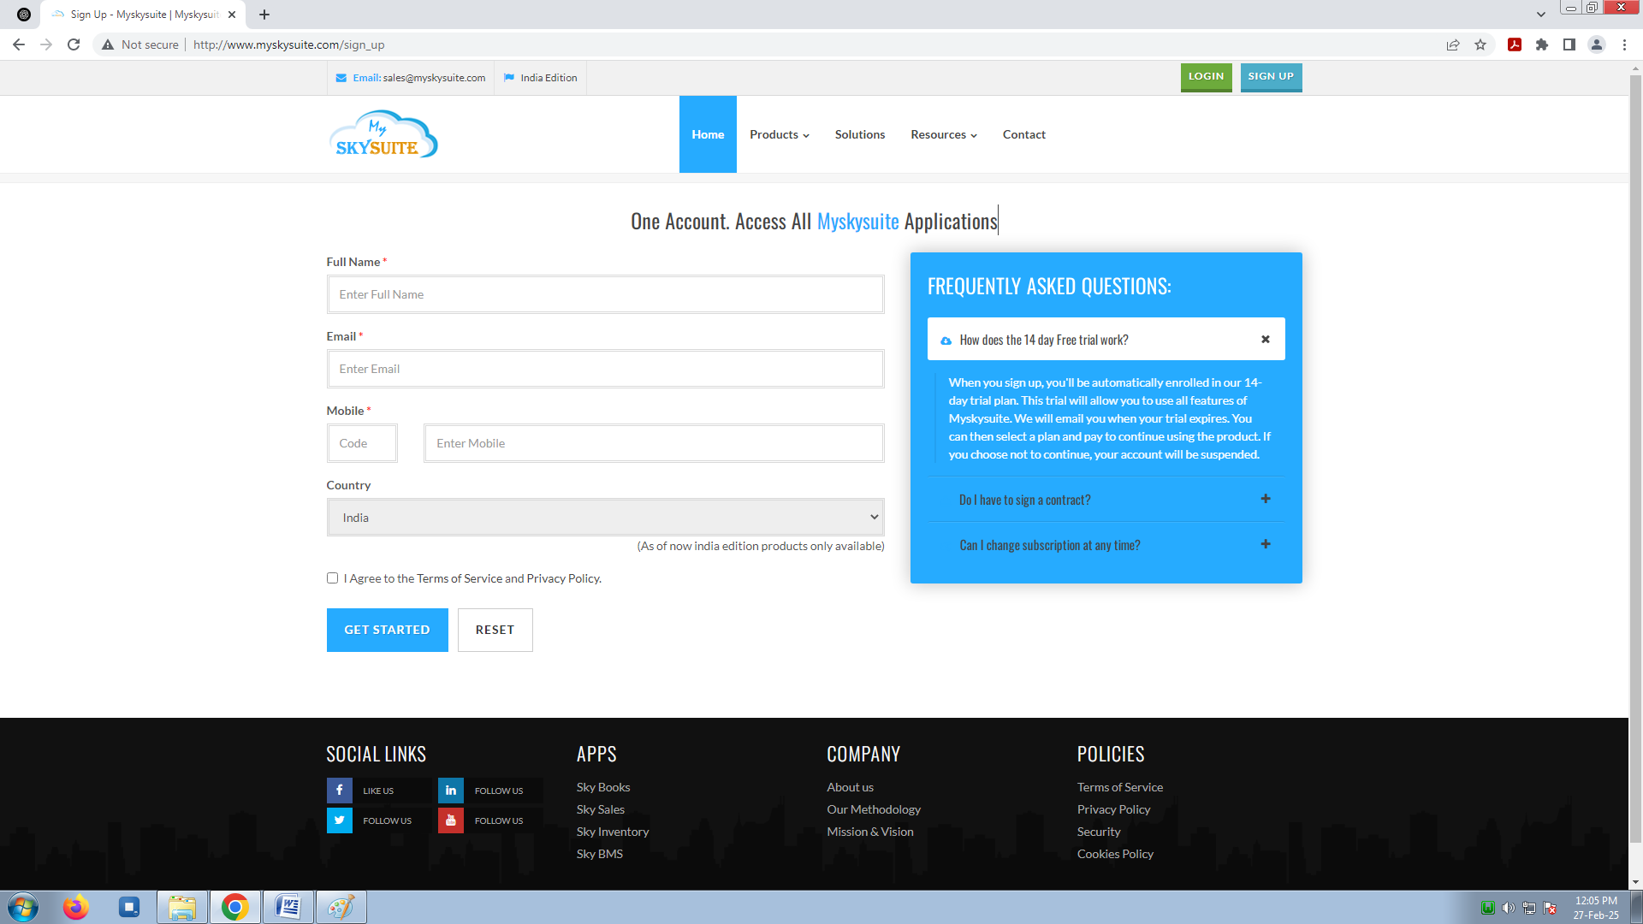Click the share page icon in address bar
Screen dimensions: 1643x924
tap(1453, 44)
